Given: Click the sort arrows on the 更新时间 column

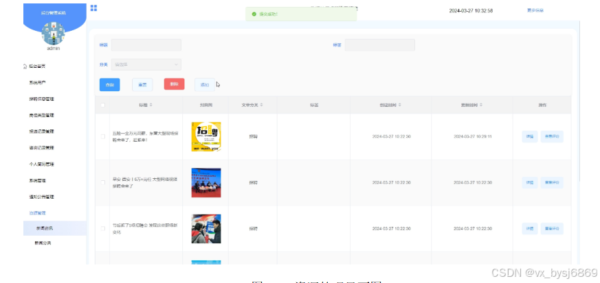Looking at the screenshot, I should tap(481, 105).
